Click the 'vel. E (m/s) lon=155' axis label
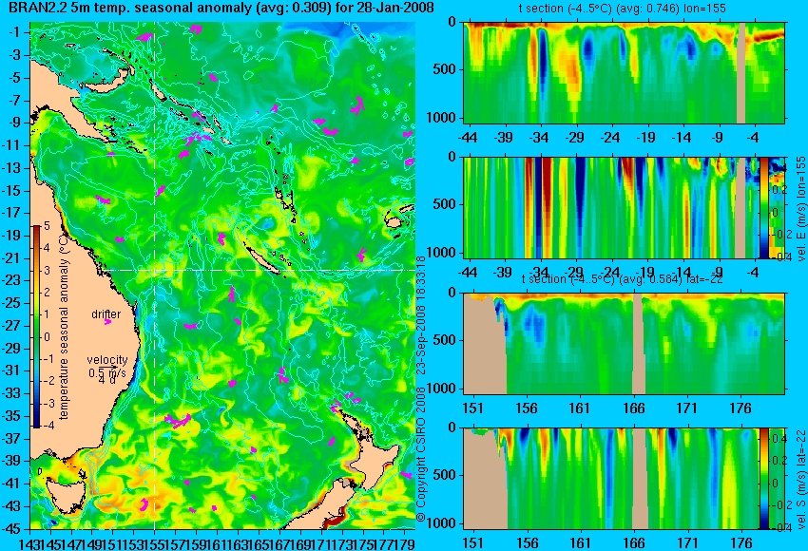Viewport: 808px width, 551px height. tap(800, 209)
